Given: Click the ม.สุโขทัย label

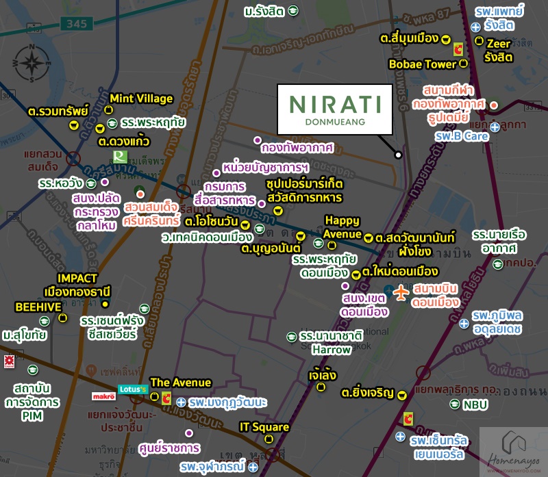Looking at the screenshot, I should point(24,335).
